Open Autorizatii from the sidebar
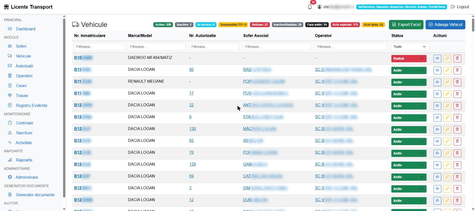This screenshot has height=211, width=475. click(24, 66)
